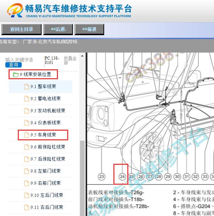Click callout number 33 in the diagram
The height and width of the screenshot is (216, 214).
[205, 177]
